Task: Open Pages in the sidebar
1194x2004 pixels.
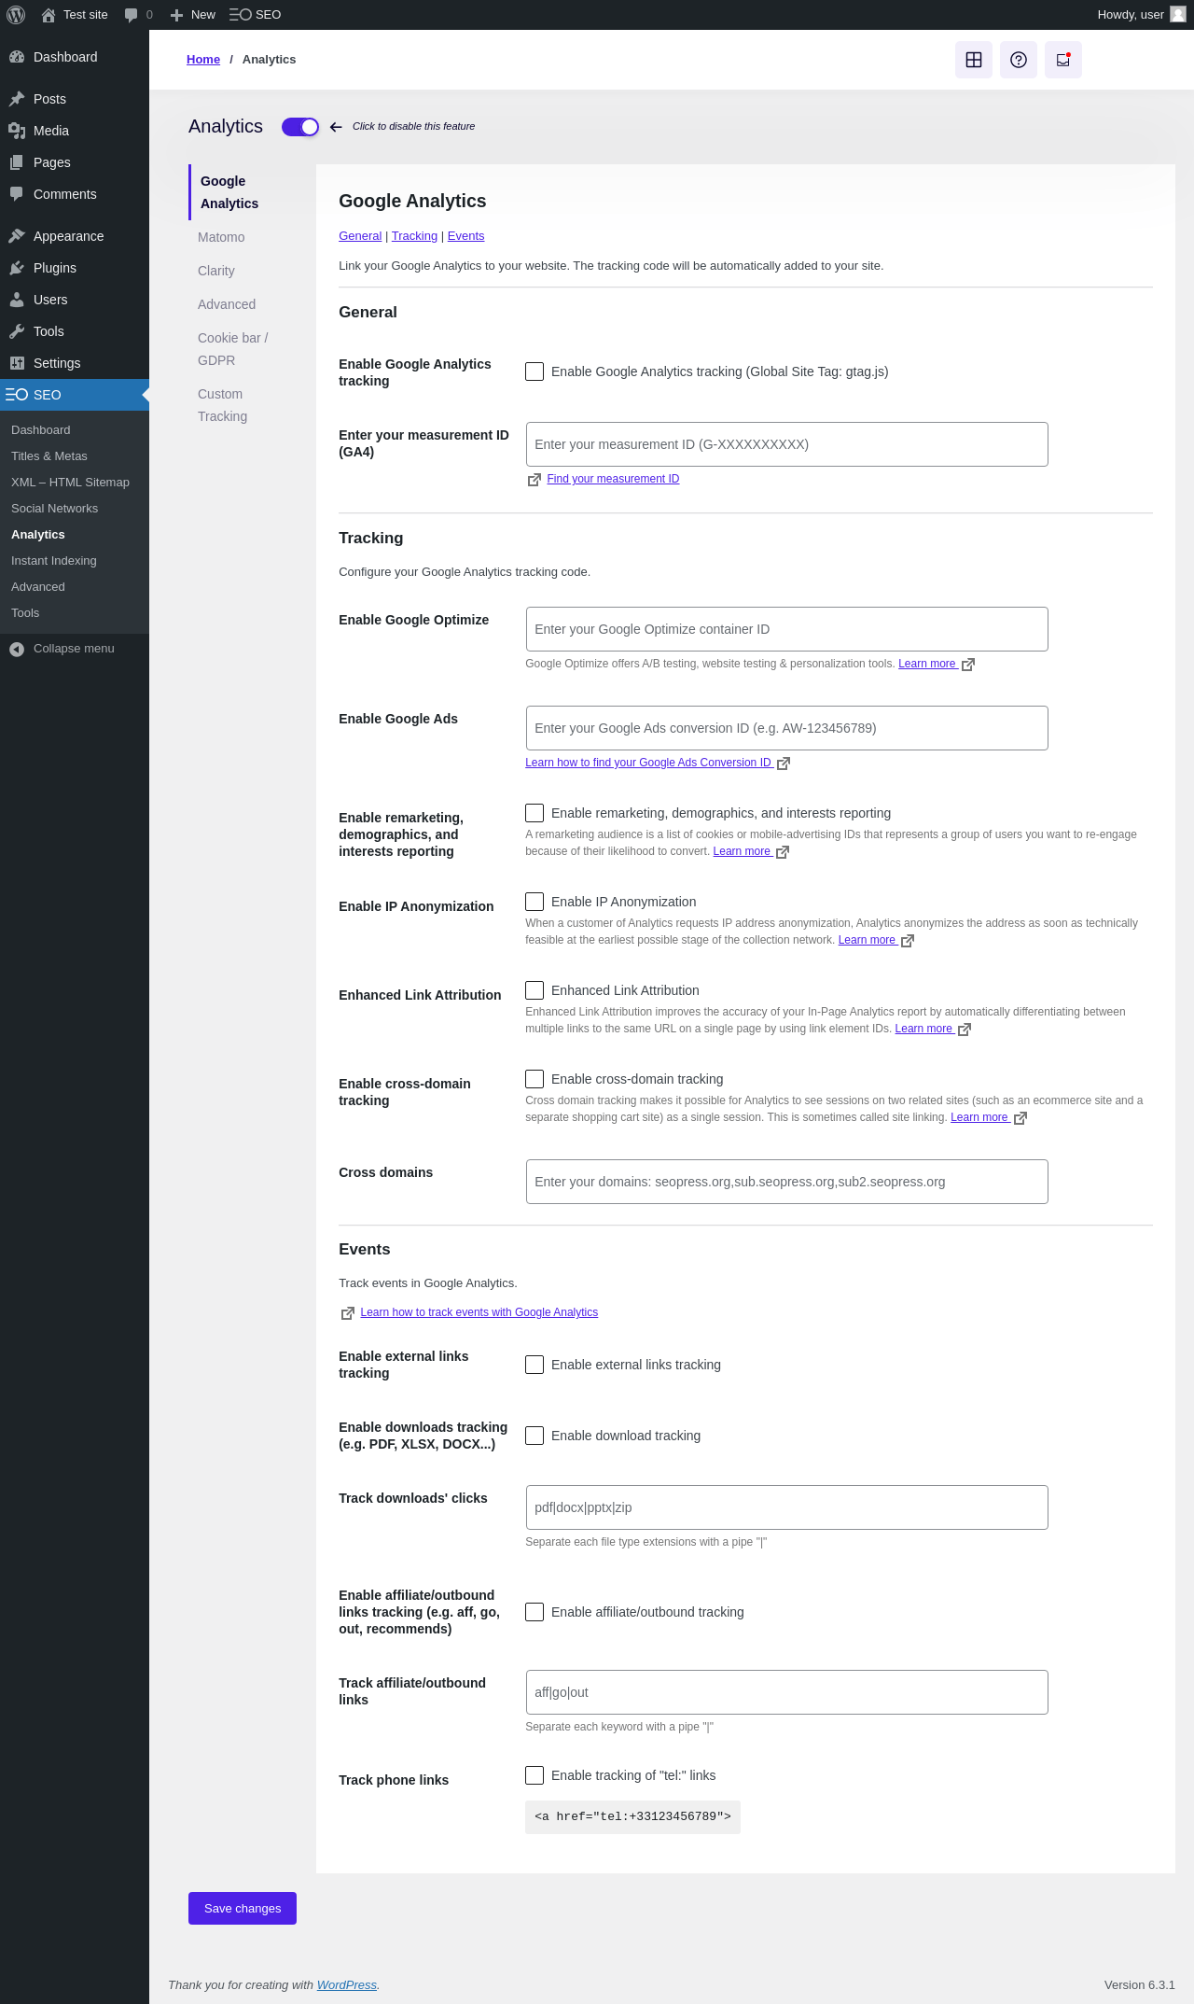Action: (75, 162)
